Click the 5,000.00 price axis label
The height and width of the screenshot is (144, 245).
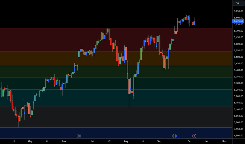tap(238, 122)
